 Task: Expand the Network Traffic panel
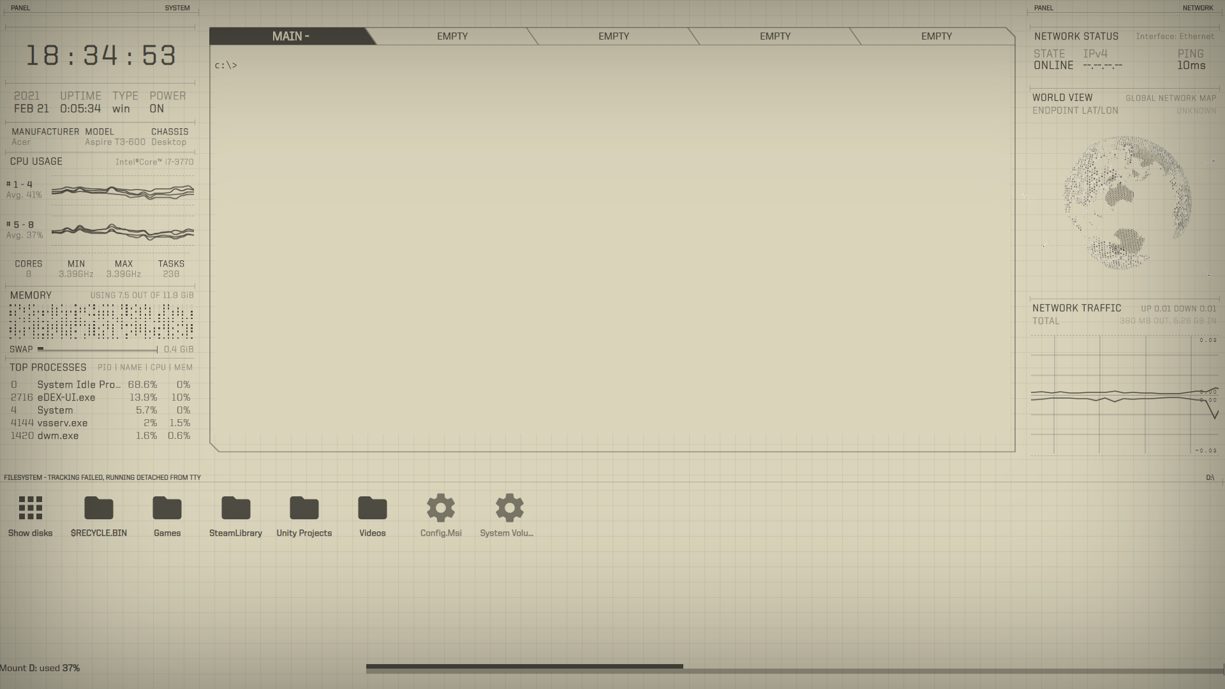click(x=1077, y=307)
